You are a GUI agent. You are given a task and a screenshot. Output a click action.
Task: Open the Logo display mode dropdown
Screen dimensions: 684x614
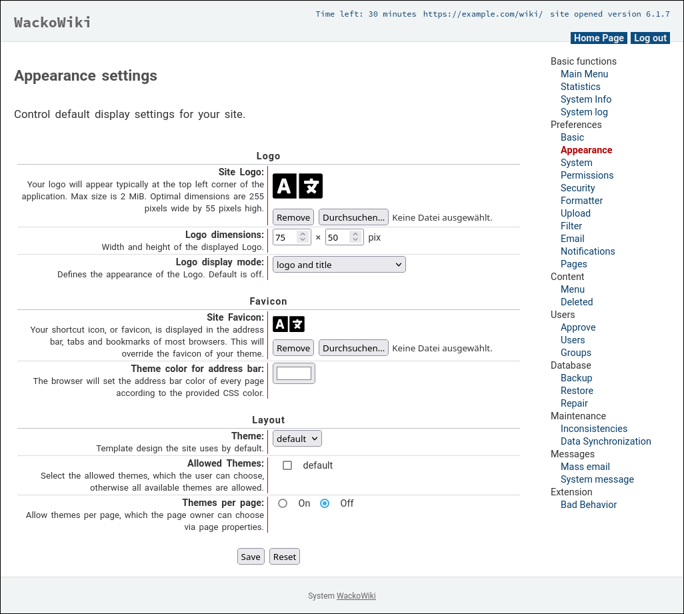coord(339,264)
